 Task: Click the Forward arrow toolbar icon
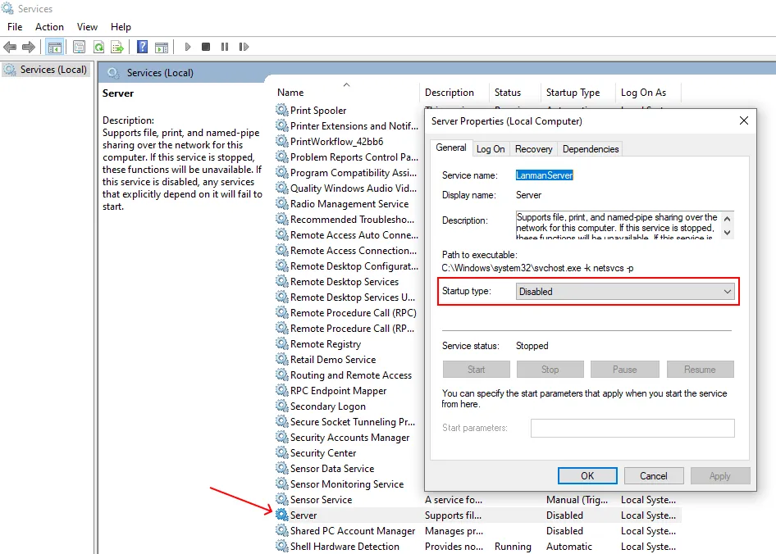[x=29, y=47]
